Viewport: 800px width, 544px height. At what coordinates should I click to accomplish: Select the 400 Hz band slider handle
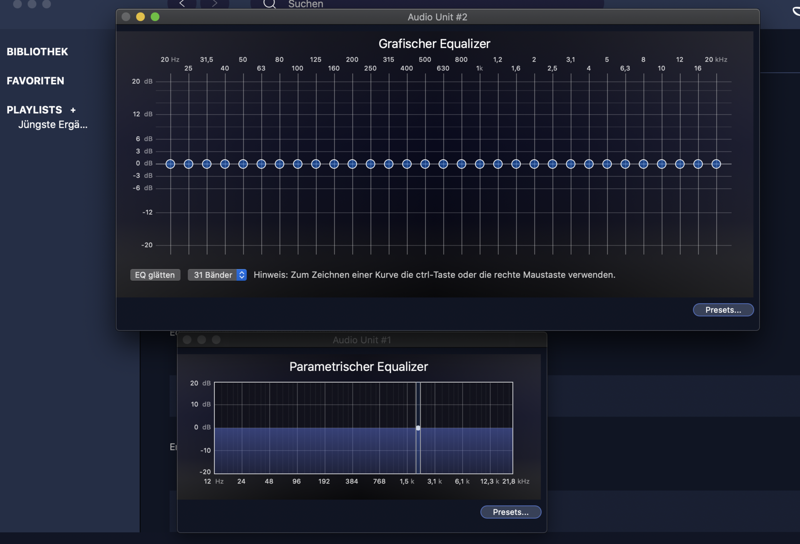coord(407,164)
